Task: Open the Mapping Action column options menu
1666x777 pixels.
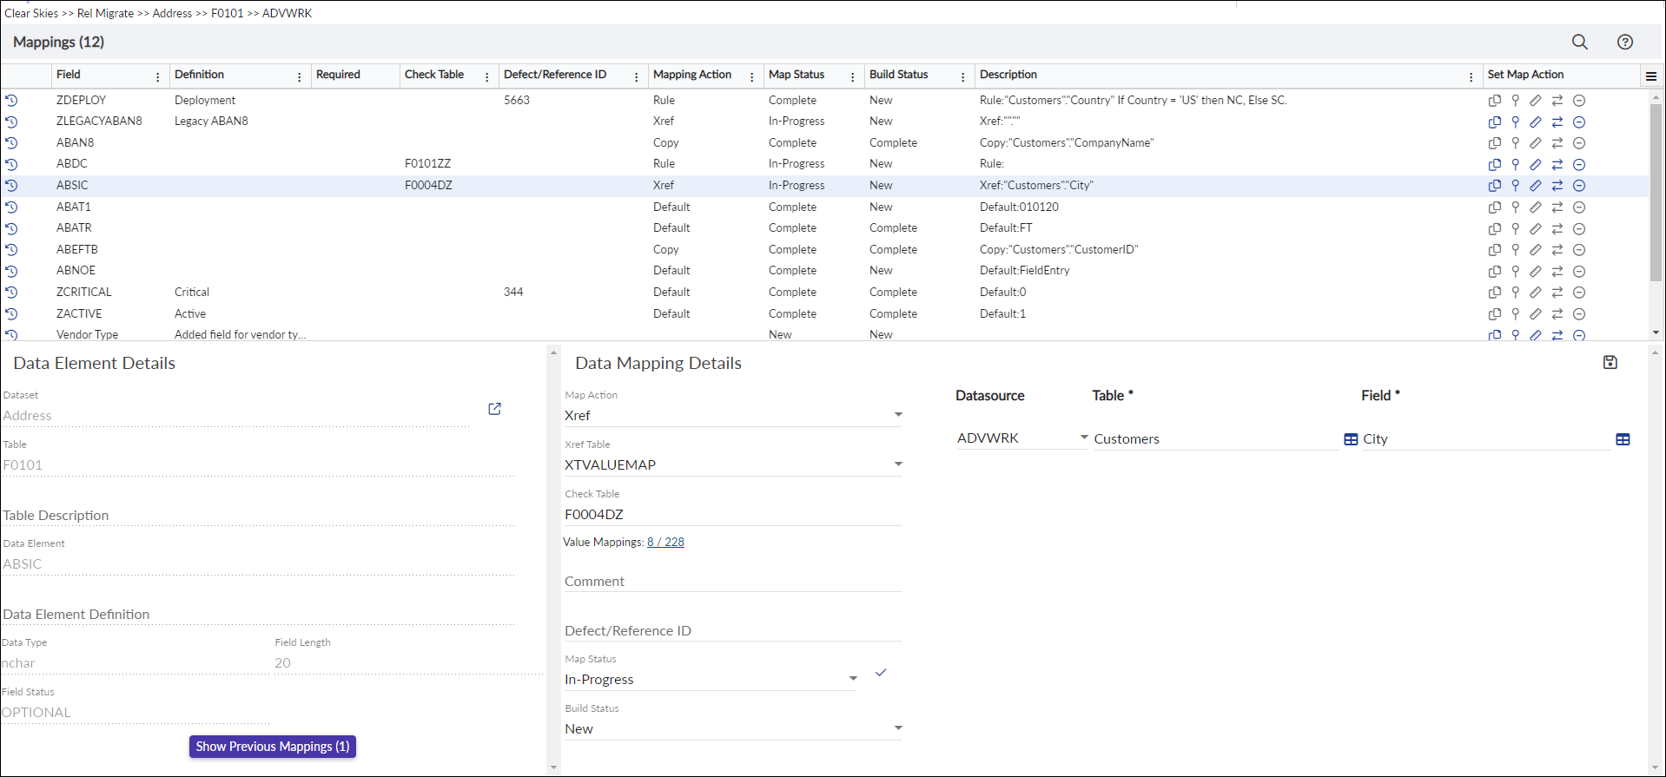Action: (x=751, y=76)
